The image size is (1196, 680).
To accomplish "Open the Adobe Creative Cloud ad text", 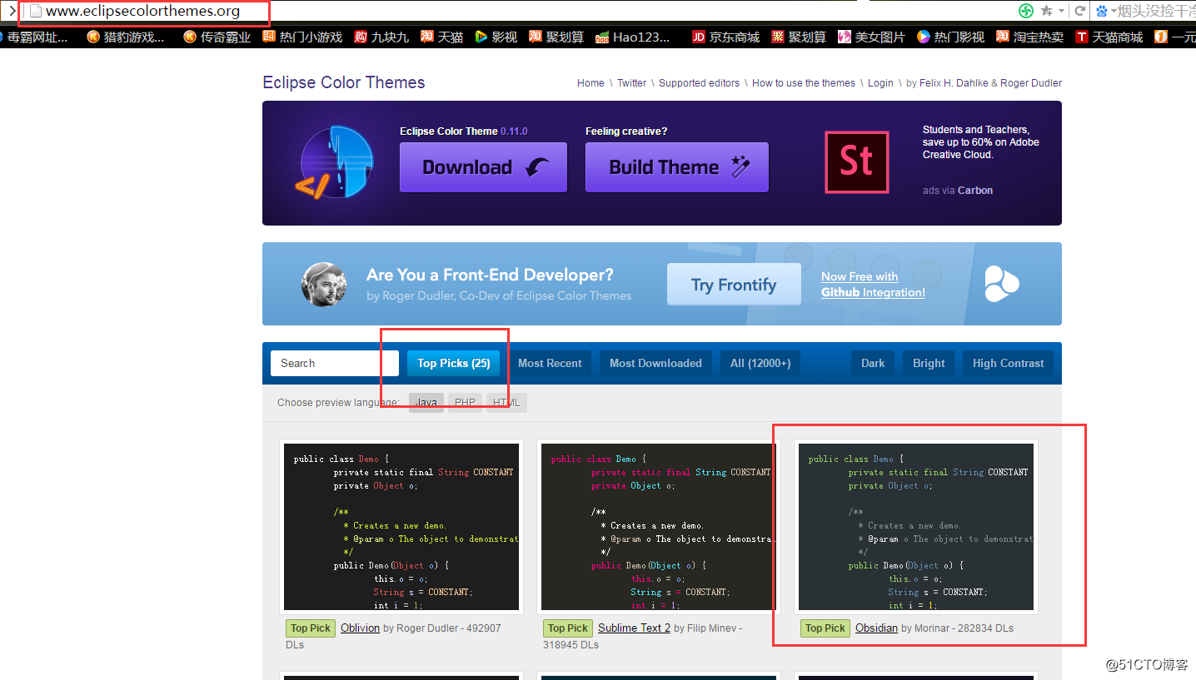I will (x=981, y=142).
